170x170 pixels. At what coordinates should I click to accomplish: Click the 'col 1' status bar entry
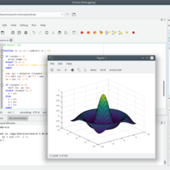point(11,112)
